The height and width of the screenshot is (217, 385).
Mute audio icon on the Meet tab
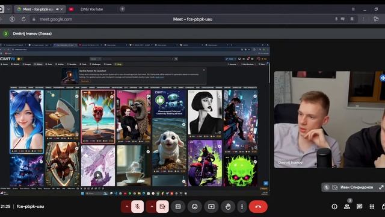click(x=57, y=9)
